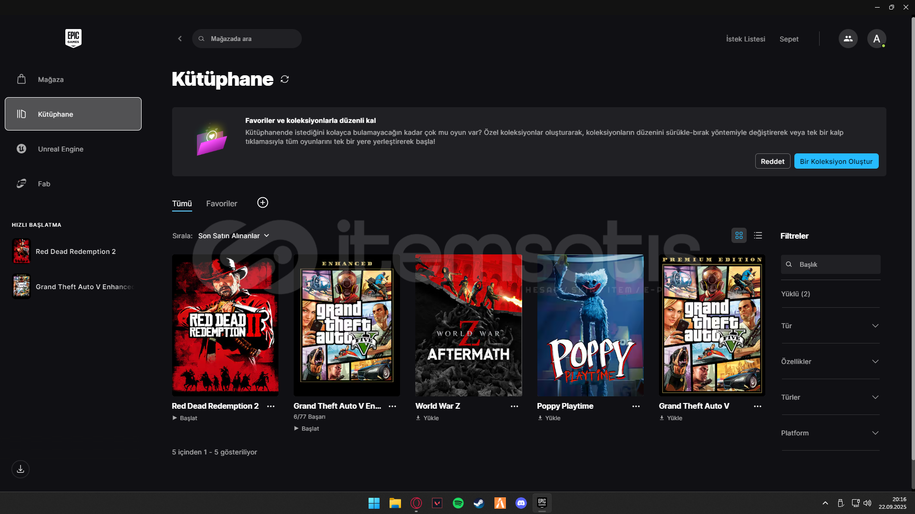This screenshot has height=514, width=915.
Task: Open World War Z Aftermath cover
Action: [468, 325]
